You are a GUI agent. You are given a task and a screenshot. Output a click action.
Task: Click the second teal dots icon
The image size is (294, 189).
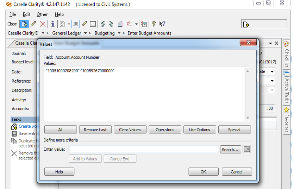point(111,24)
